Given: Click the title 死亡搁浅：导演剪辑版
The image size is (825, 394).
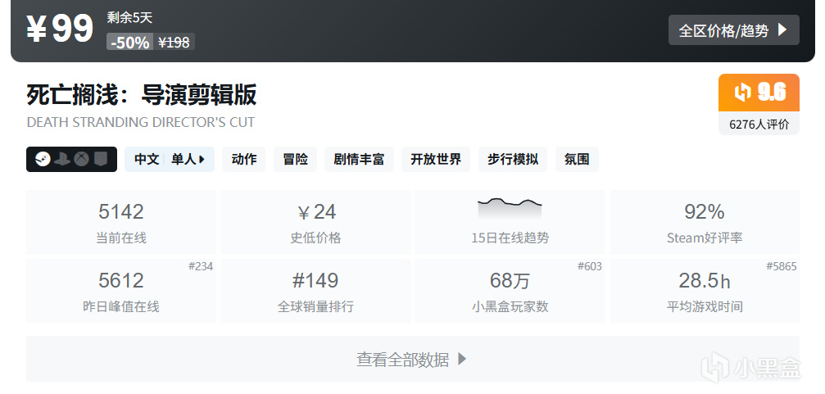Looking at the screenshot, I should tap(142, 95).
